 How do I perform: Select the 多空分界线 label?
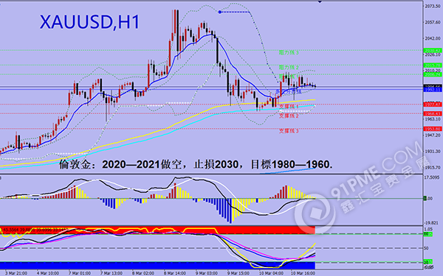pyautogui.click(x=288, y=92)
